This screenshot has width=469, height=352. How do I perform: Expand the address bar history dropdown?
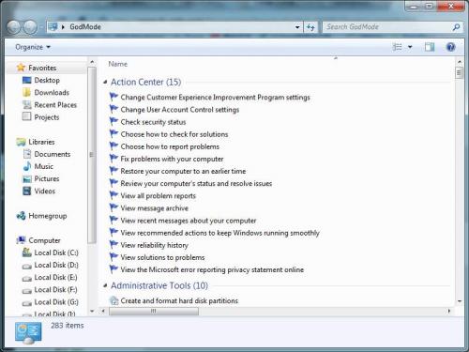click(x=297, y=27)
